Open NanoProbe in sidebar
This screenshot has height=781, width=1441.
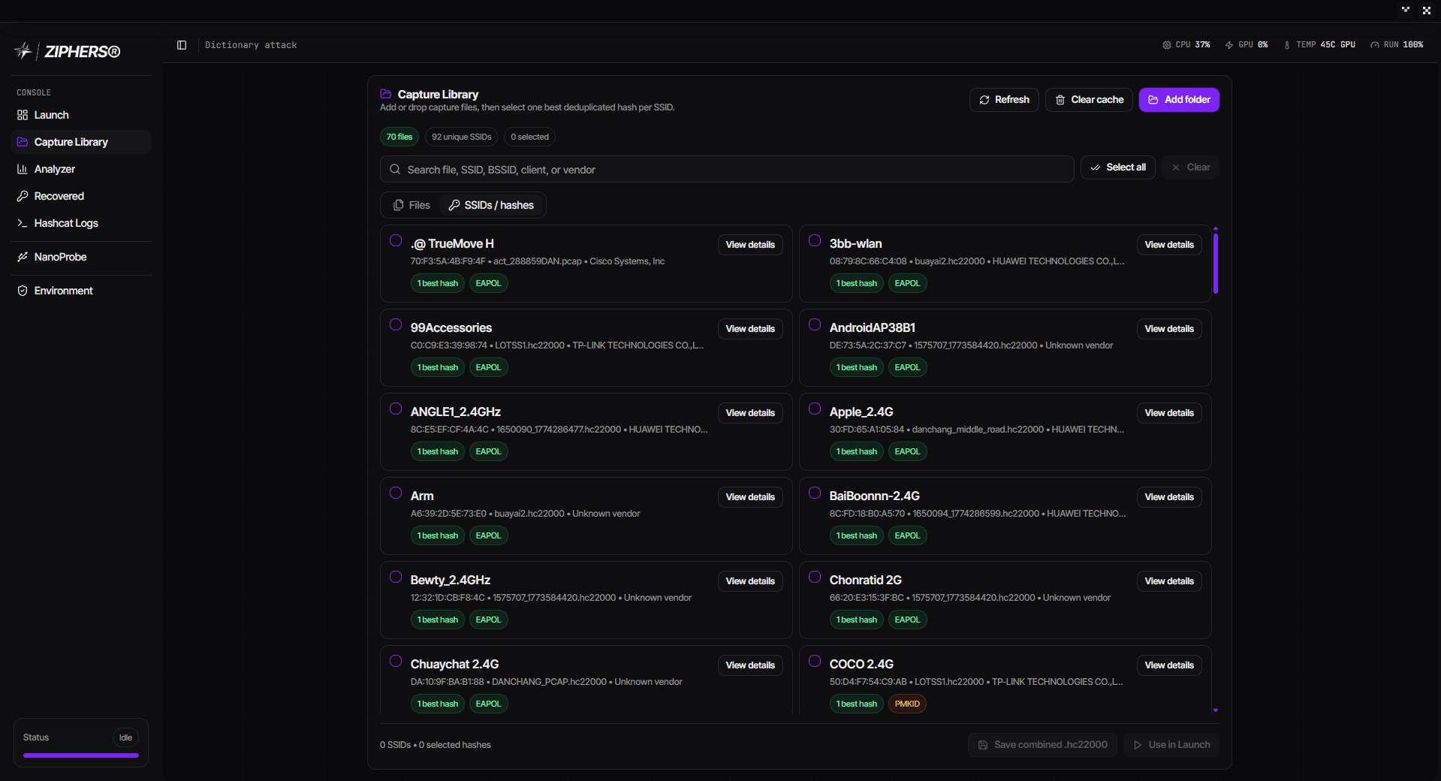click(x=81, y=257)
